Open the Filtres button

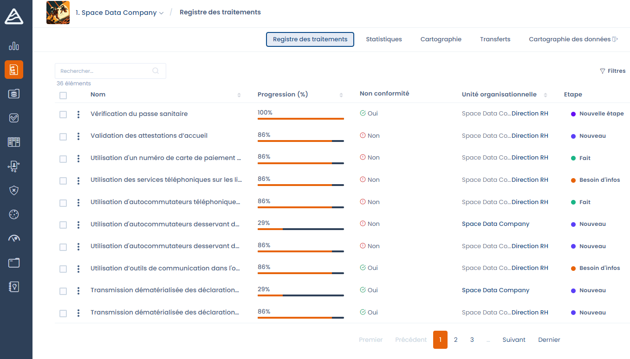[x=612, y=71]
